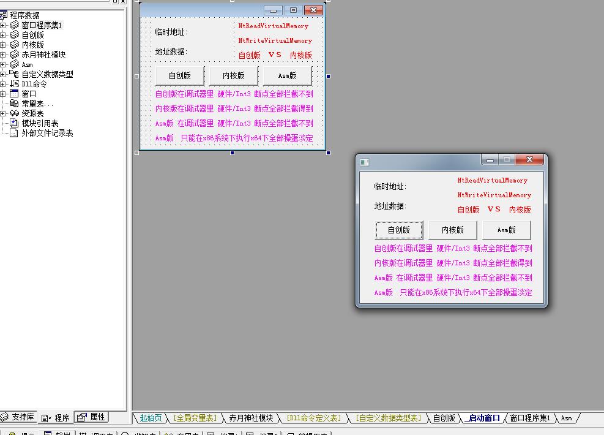604x435 pixels.
Task: Switch to the [Dll命令定义表] tab
Action: 313,418
